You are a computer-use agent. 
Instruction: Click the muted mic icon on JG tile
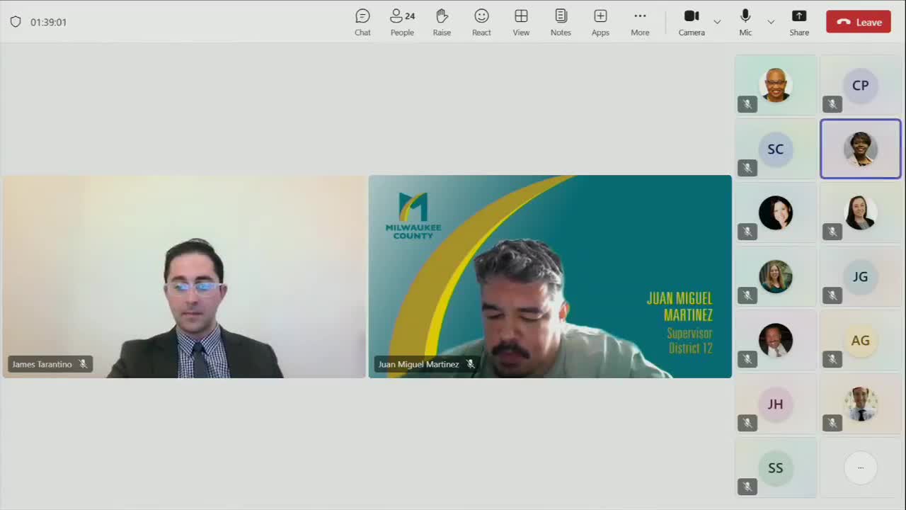pos(832,295)
